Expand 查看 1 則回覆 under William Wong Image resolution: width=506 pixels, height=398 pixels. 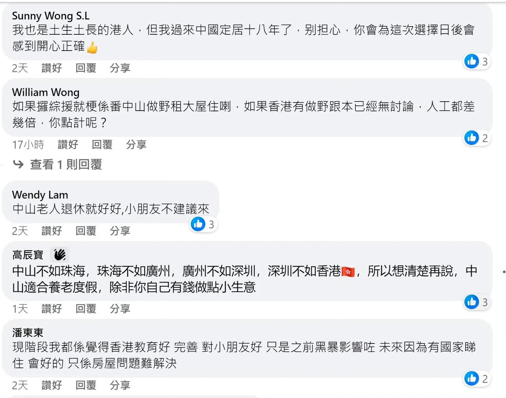[x=66, y=164]
